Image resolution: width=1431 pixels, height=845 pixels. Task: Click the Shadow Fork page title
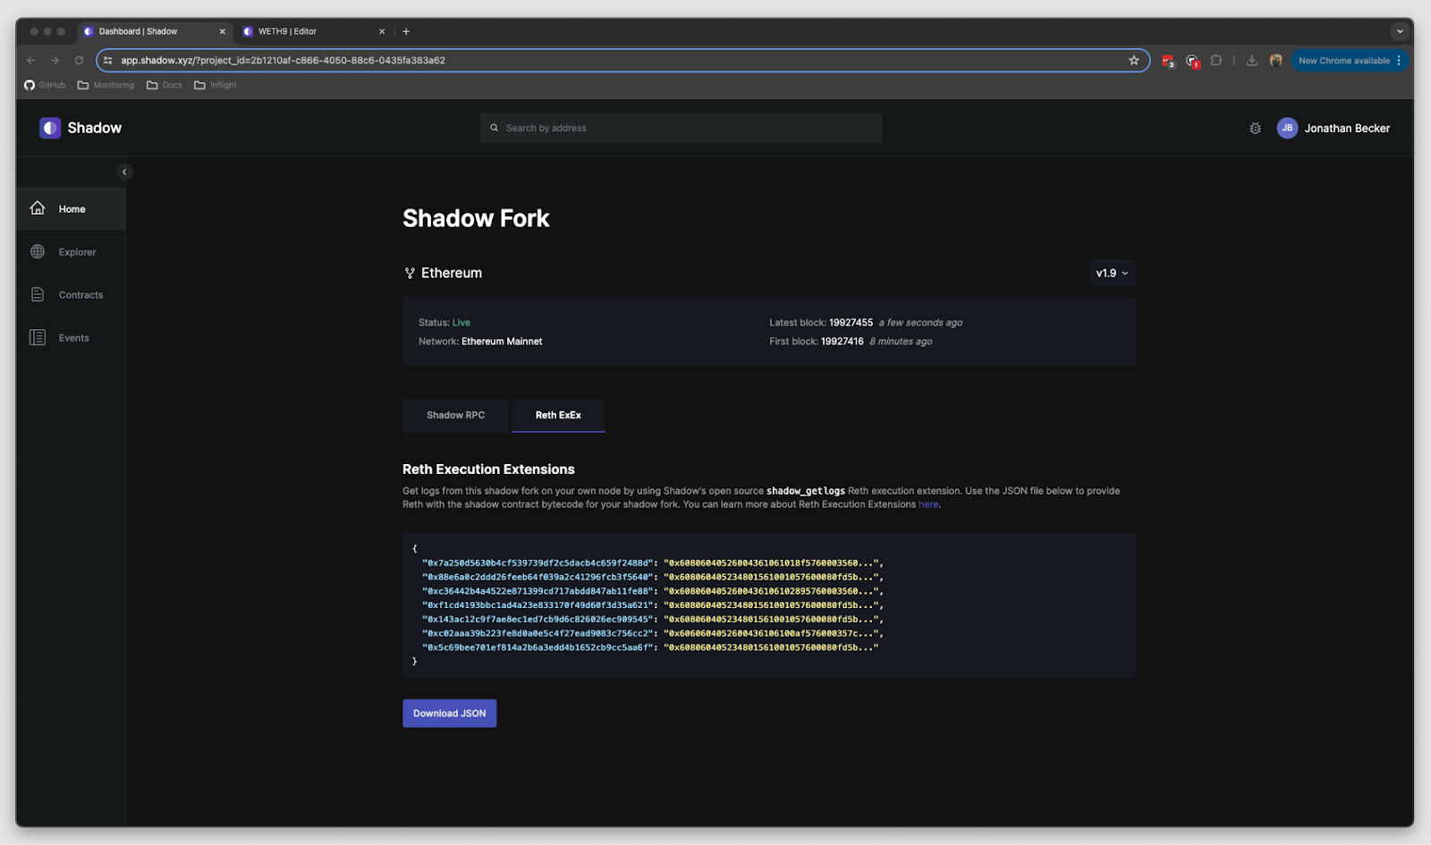coord(476,218)
